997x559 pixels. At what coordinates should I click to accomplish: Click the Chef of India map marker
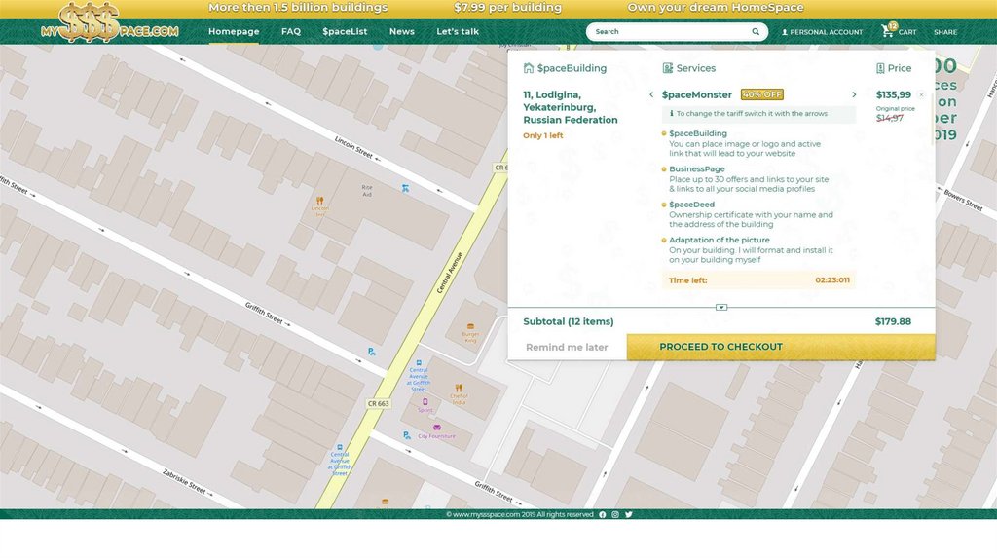[460, 386]
